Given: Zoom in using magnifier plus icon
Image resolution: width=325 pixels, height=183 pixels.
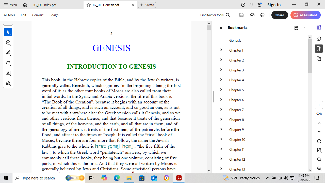Looking at the screenshot, I should (319, 160).
